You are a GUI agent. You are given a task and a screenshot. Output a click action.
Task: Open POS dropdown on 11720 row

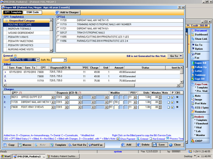(135, 102)
